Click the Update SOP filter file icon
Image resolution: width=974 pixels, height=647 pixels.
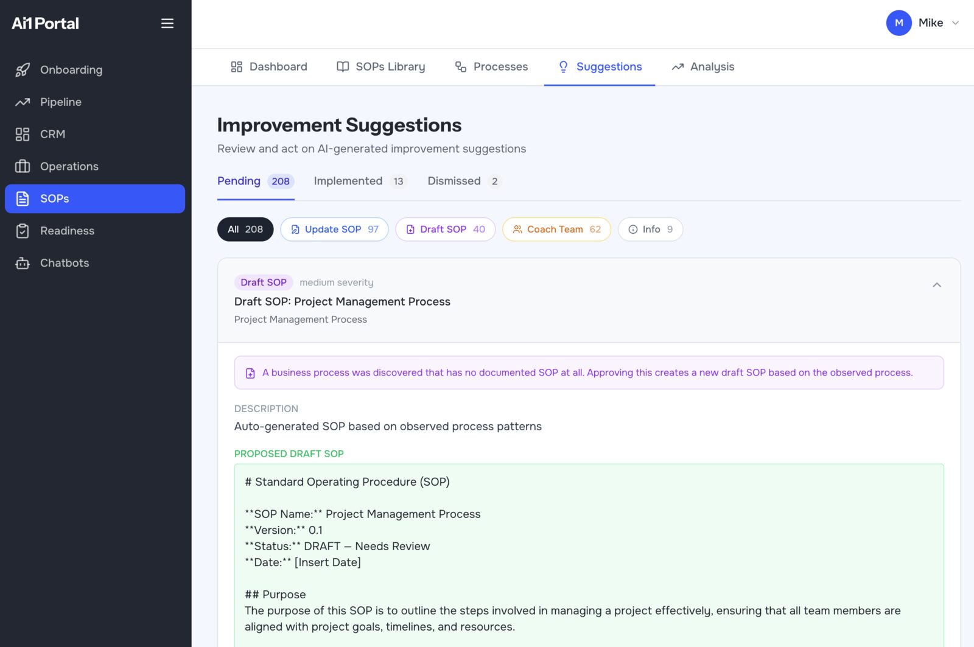point(295,229)
